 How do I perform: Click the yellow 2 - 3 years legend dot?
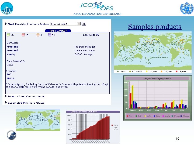(147, 71)
